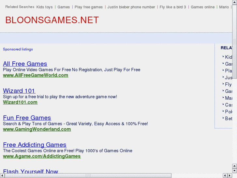Viewport: 237px width, 178px height.
Task: Open the Fun Free Games listing
Action: (27, 118)
